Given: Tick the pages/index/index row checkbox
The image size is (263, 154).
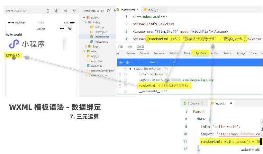Looking at the screenshot, I should pyautogui.click(x=125, y=69).
